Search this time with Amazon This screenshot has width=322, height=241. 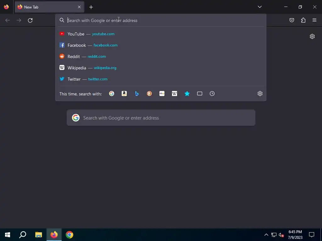point(124,94)
